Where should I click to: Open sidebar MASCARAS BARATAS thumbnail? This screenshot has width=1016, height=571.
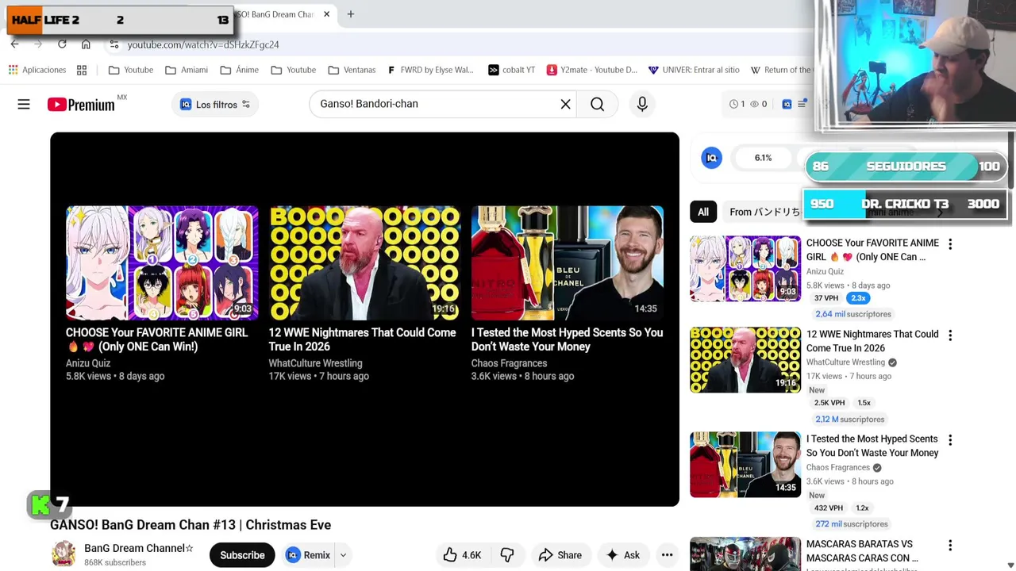745,554
